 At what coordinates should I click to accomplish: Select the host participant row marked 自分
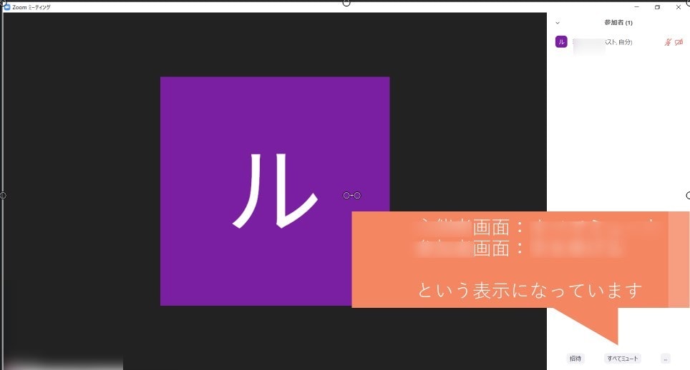point(618,42)
